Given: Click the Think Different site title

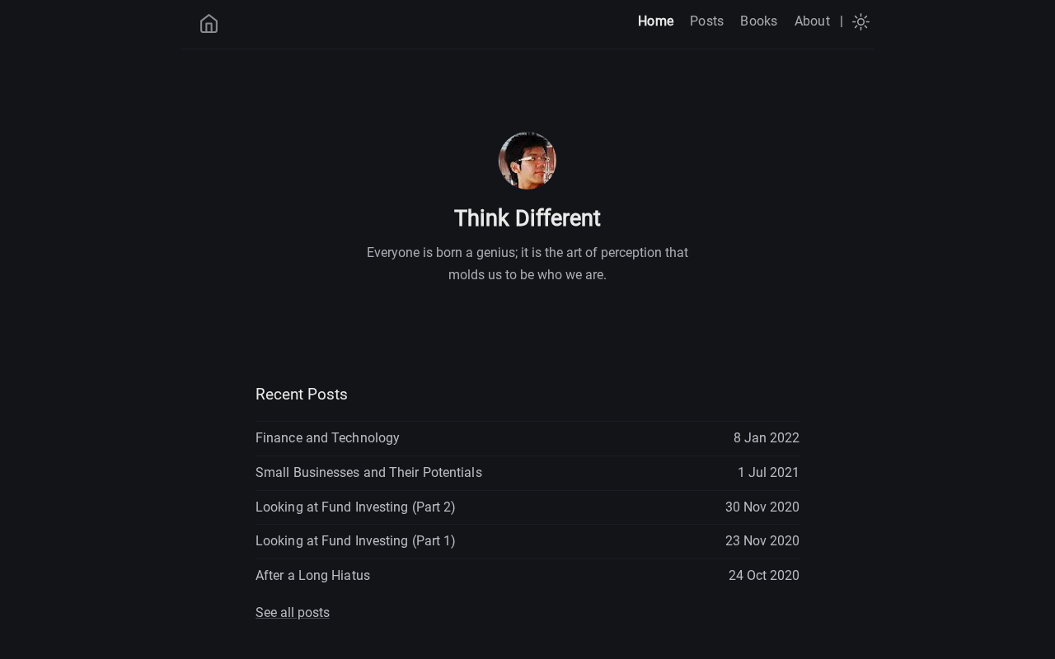Looking at the screenshot, I should click(x=527, y=218).
